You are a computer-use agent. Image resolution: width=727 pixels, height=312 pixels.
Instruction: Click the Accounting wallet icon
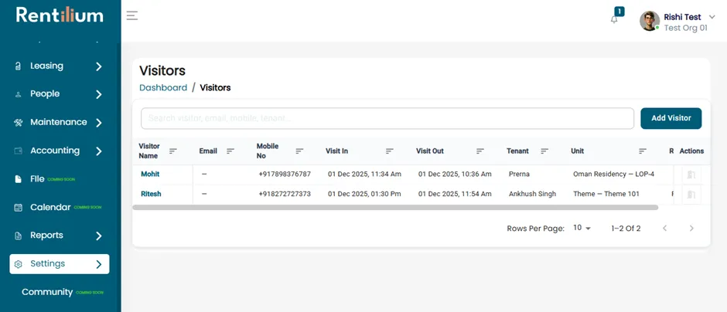pyautogui.click(x=18, y=151)
